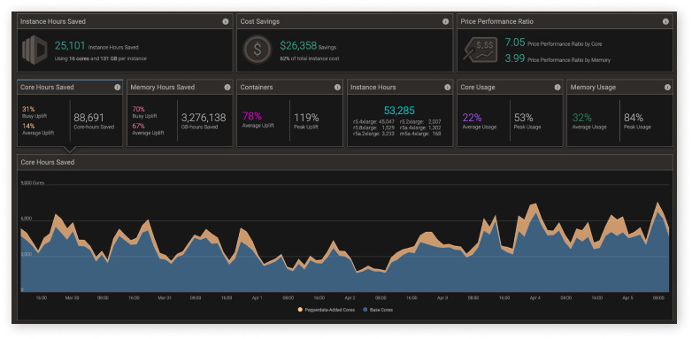This screenshot has height=339, width=692.
Task: Select the Containers tile
Action: (290, 113)
